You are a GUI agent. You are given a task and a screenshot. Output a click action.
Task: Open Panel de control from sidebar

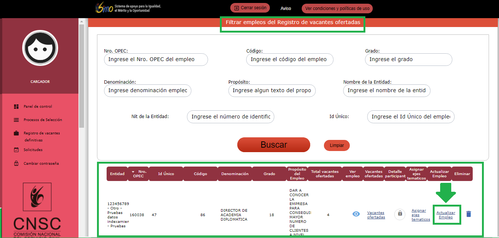click(x=38, y=107)
